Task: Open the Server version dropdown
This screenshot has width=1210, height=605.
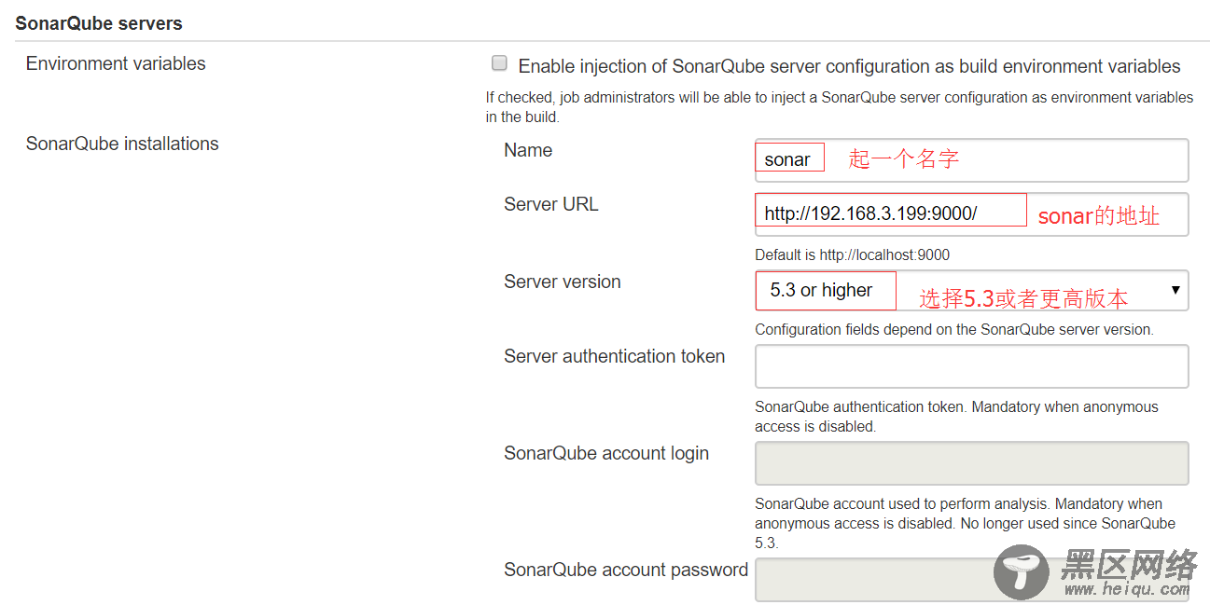Action: 971,291
